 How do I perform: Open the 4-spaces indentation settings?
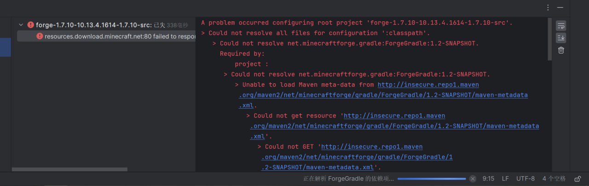coord(554,179)
